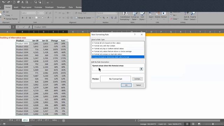Open Sort & Filter

pos(186,16)
